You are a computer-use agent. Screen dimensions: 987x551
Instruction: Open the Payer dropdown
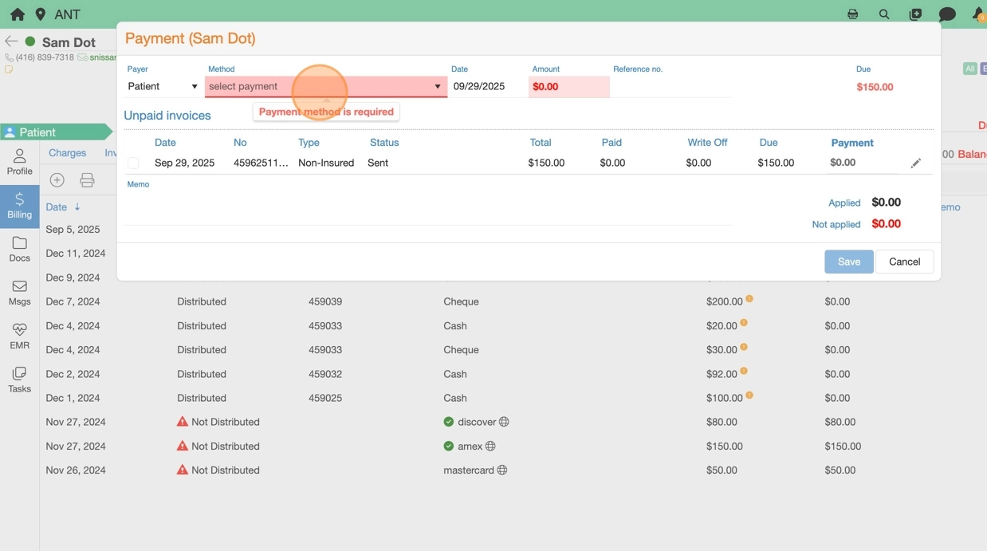pos(163,86)
